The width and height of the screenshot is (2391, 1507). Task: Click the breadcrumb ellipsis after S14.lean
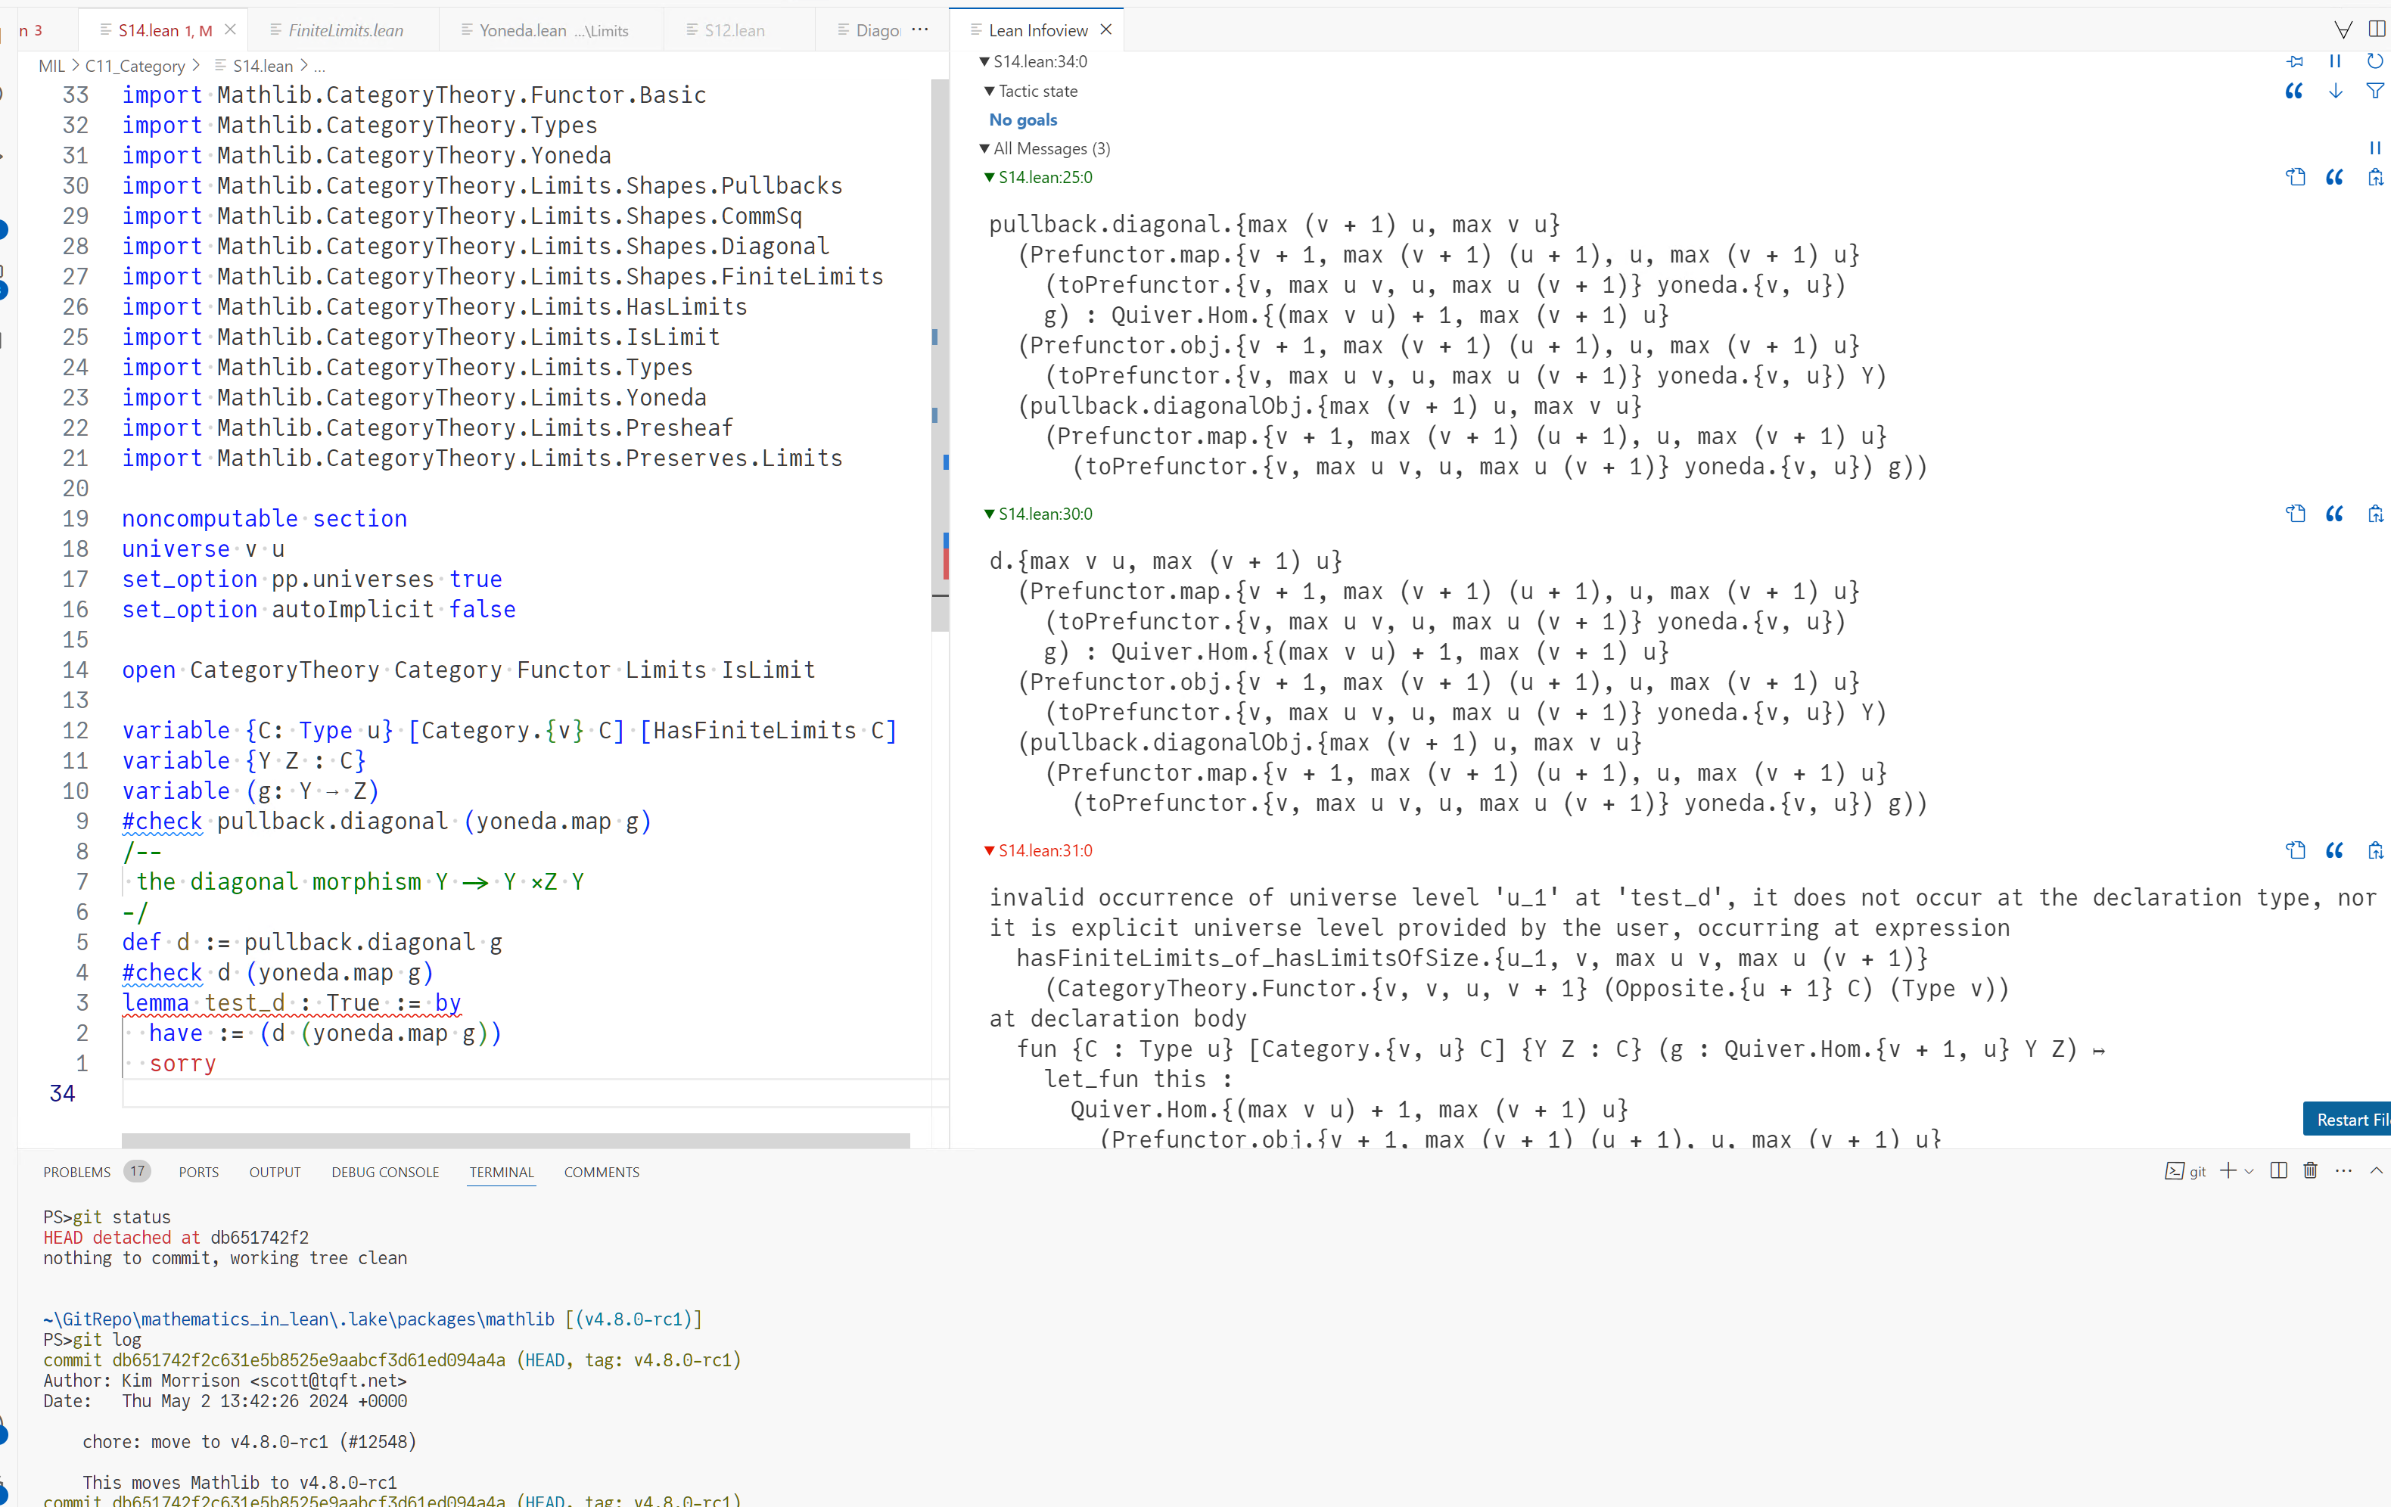(x=320, y=67)
